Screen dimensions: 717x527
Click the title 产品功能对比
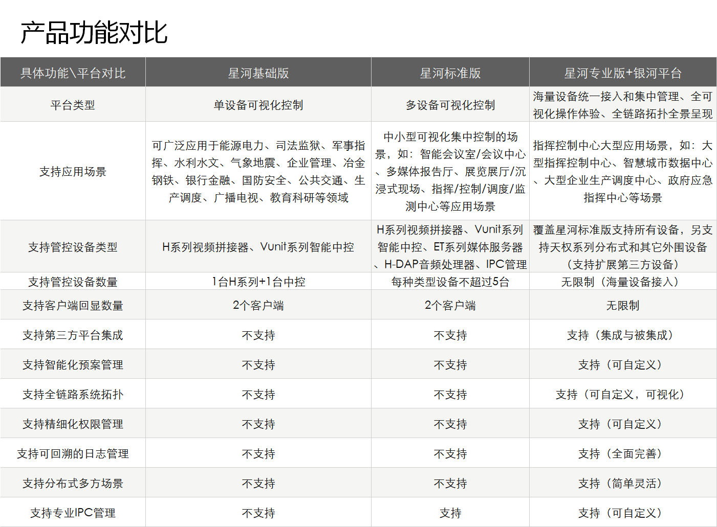tap(94, 33)
